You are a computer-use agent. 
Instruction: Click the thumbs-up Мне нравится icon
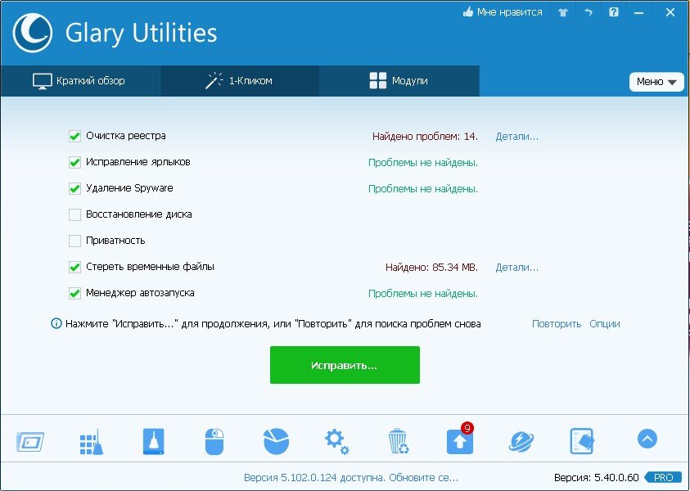pyautogui.click(x=467, y=12)
